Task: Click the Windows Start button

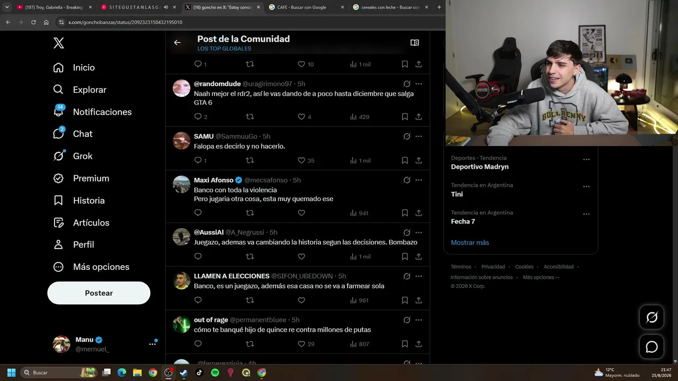Action: click(x=11, y=373)
